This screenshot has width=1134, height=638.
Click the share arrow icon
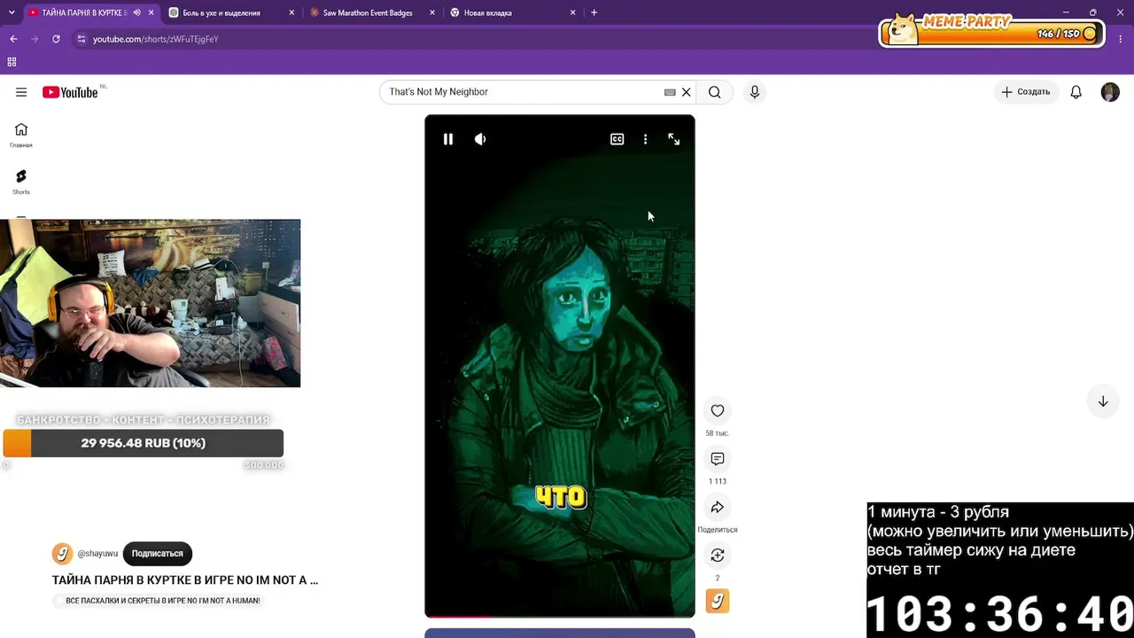pos(718,507)
